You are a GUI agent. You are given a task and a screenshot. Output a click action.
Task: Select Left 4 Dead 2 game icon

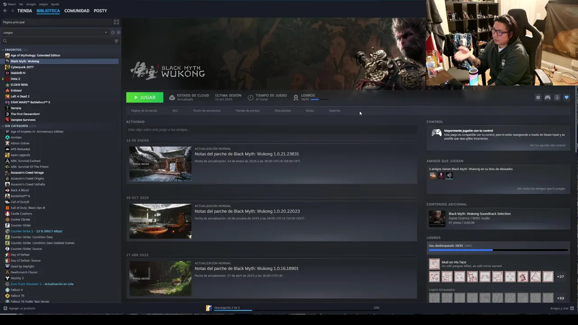click(x=7, y=97)
